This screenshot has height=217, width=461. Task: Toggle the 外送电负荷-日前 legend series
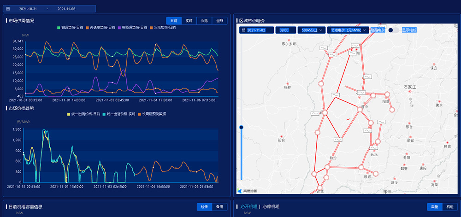[x=100, y=27]
